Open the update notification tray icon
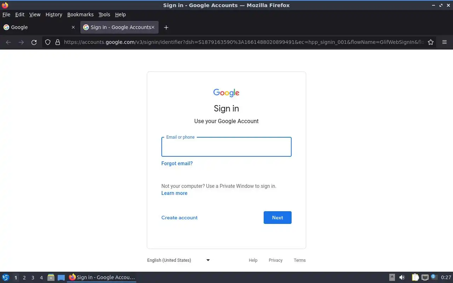Screen dimensions: 453x283 click(434, 277)
